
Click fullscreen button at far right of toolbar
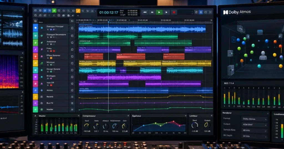[210, 12]
